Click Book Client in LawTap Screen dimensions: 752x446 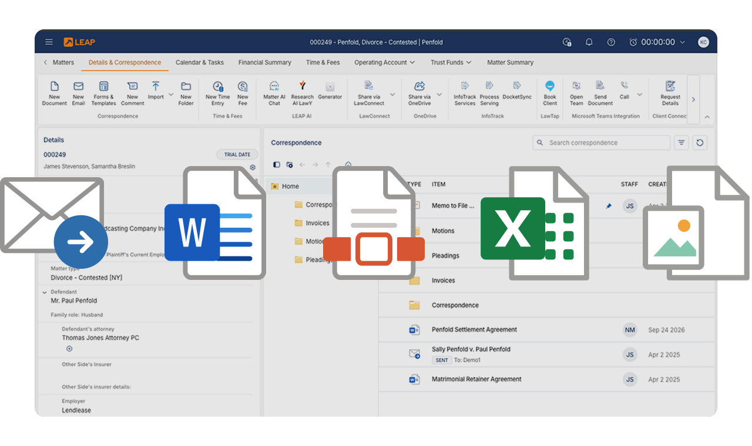550,93
